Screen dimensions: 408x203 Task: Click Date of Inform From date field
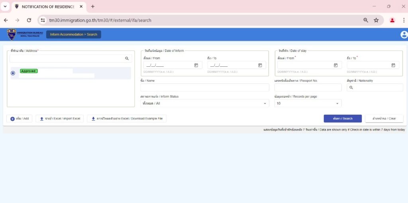click(x=173, y=65)
